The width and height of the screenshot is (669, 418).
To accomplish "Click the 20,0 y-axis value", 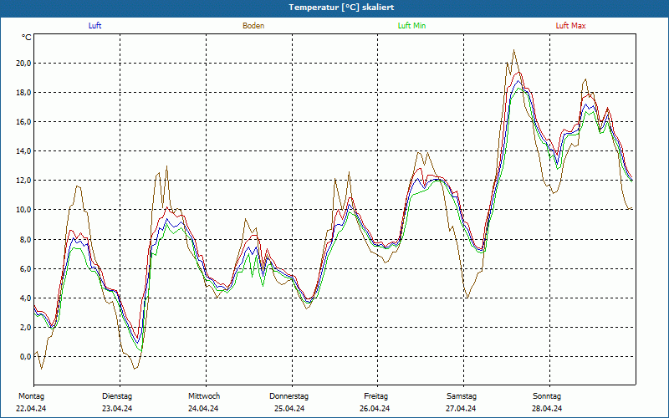I will [23, 64].
